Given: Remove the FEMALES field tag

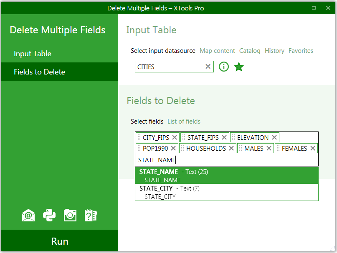Looking at the screenshot, I should click(x=313, y=148).
